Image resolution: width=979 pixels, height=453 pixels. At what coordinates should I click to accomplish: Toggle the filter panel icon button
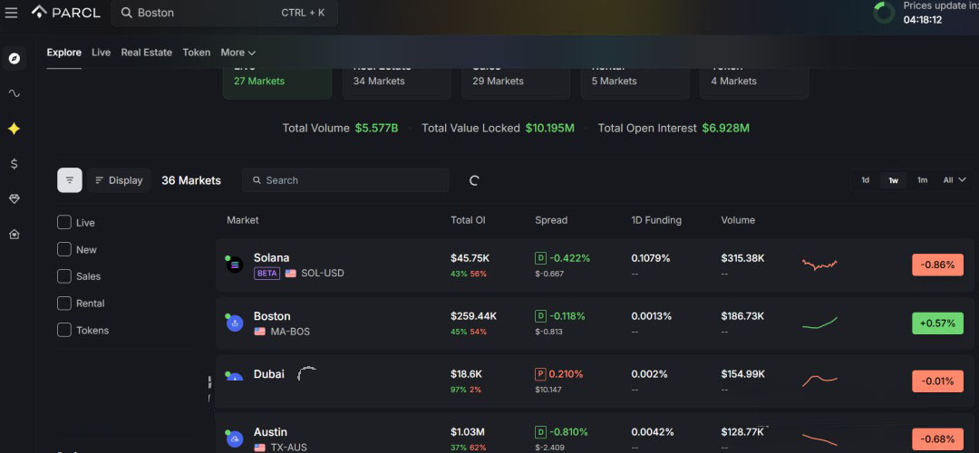coord(70,180)
